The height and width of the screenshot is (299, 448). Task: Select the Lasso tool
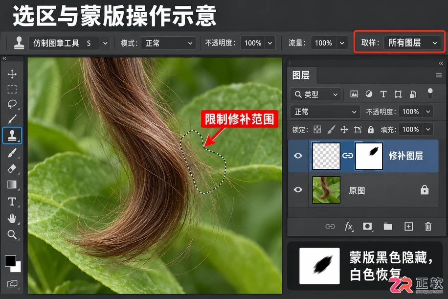click(x=12, y=104)
